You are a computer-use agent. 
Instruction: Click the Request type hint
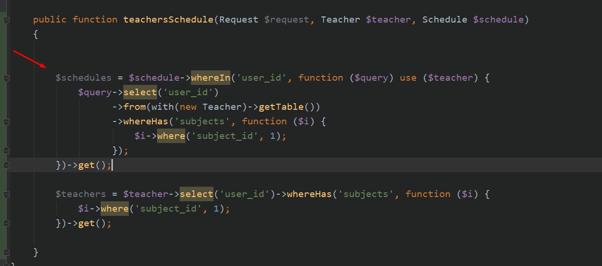tap(239, 20)
